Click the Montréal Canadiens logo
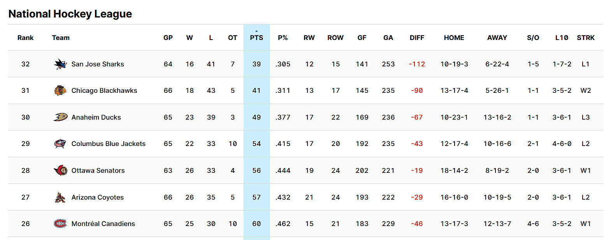Screen dimensions: 604x240 pos(59,223)
